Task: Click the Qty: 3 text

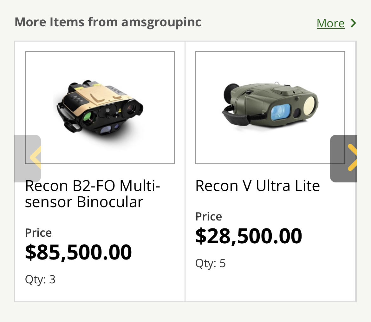Action: 40,279
